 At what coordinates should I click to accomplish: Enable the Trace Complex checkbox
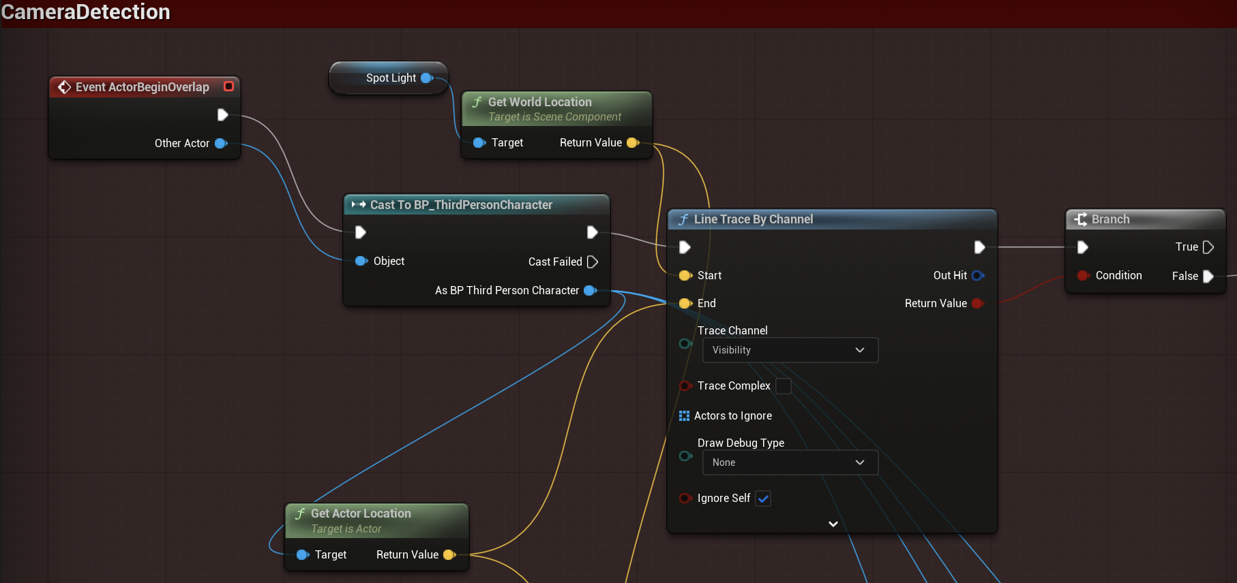coord(784,385)
